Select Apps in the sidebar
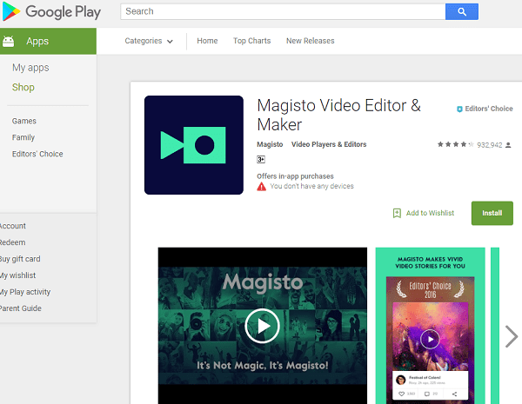 pos(48,41)
